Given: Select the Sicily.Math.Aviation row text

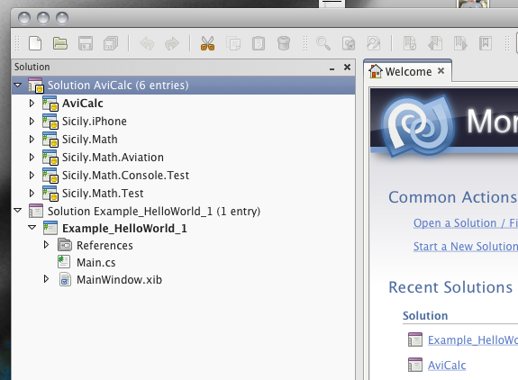Looking at the screenshot, I should coord(113,158).
